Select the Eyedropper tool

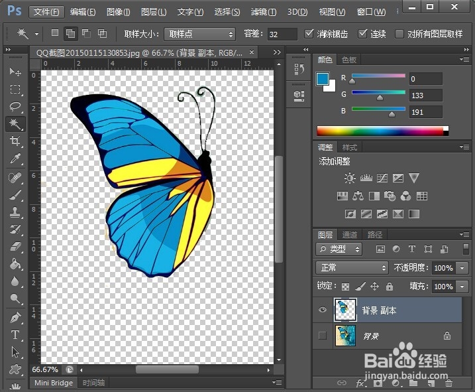click(x=15, y=159)
